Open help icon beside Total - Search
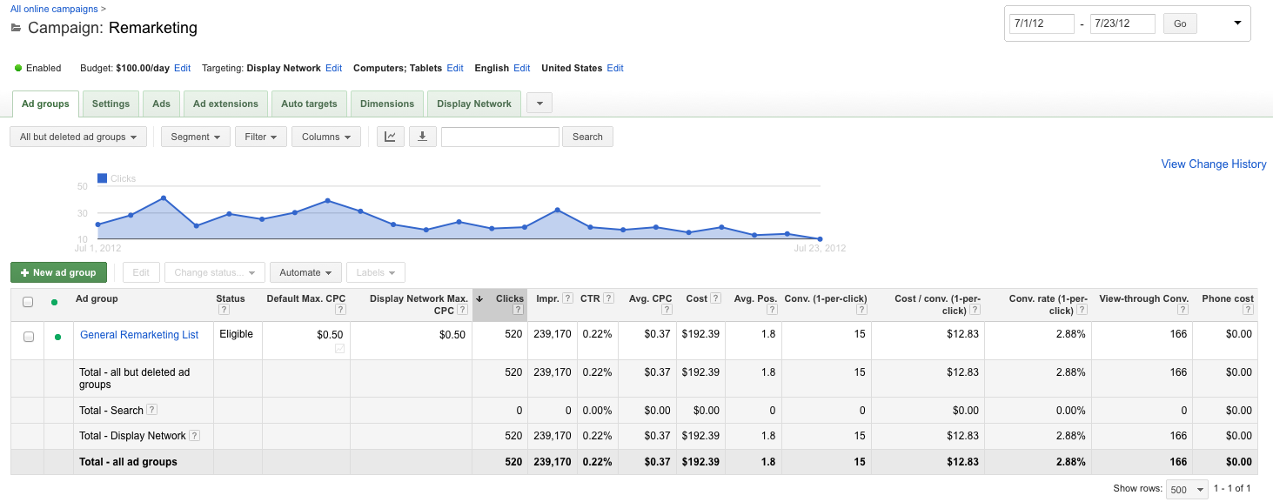The height and width of the screenshot is (502, 1273). (151, 410)
